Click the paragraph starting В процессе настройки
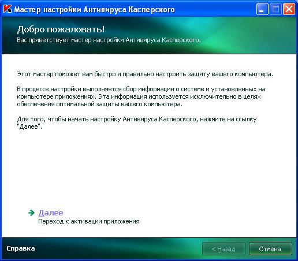The image size is (298, 261). (141, 96)
